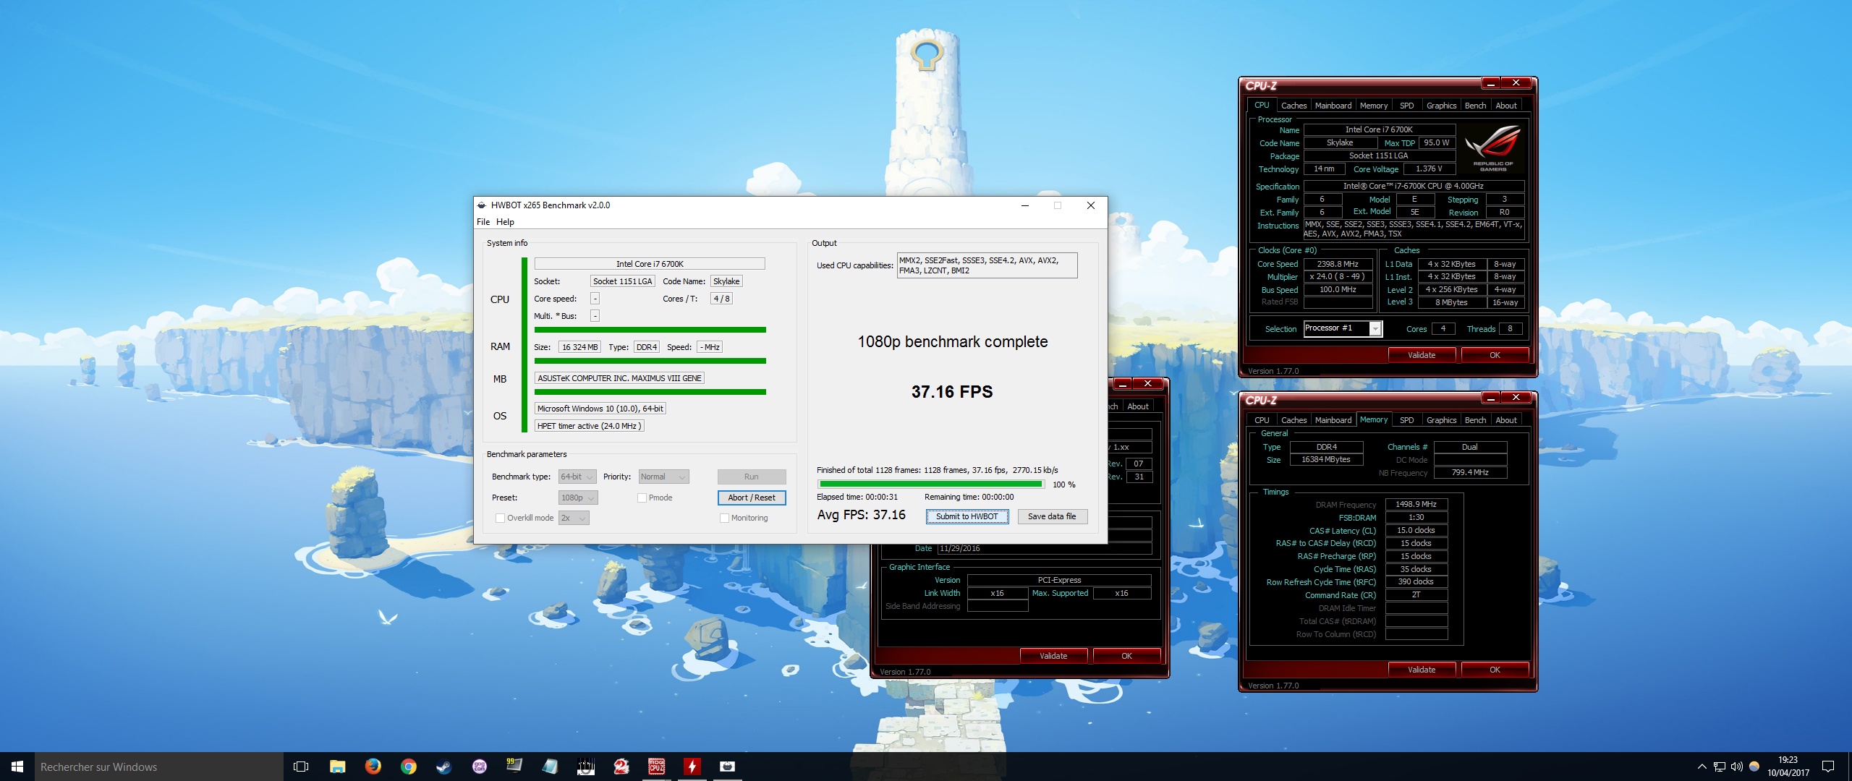The height and width of the screenshot is (781, 1852).
Task: Open the piano keyboard taskbar icon
Action: coord(586,767)
